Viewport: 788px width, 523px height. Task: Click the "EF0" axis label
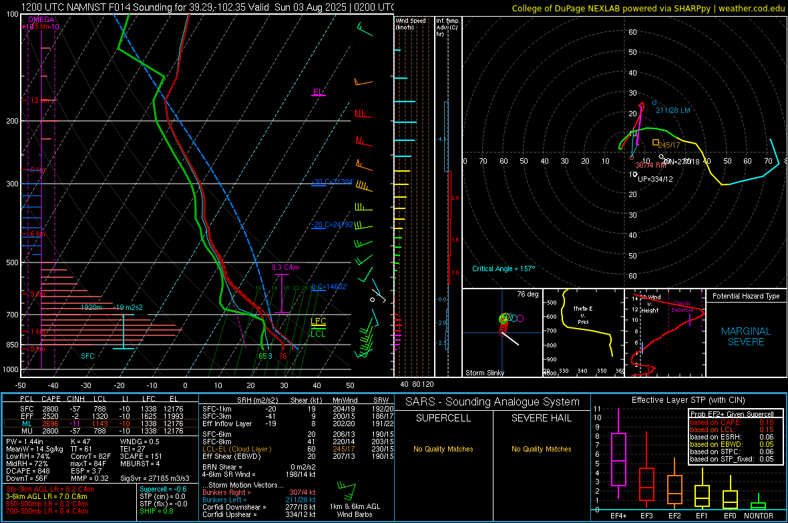[730, 516]
